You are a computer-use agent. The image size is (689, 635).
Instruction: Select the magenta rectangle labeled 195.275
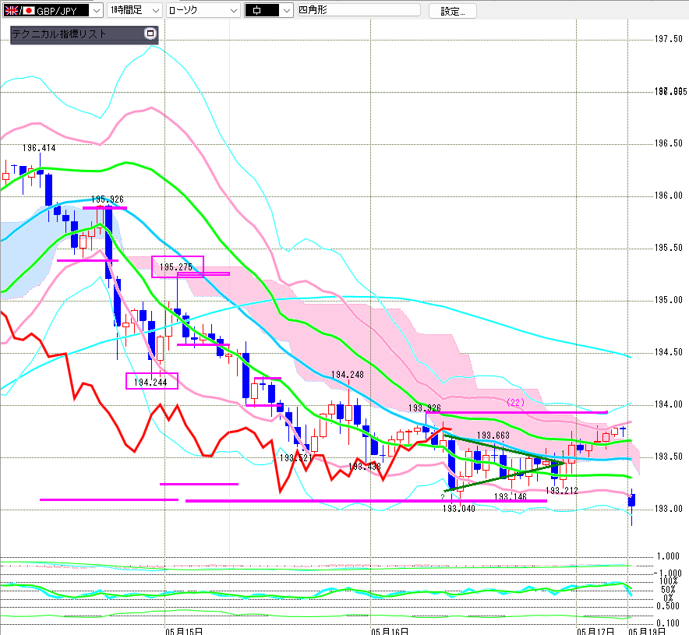point(177,266)
